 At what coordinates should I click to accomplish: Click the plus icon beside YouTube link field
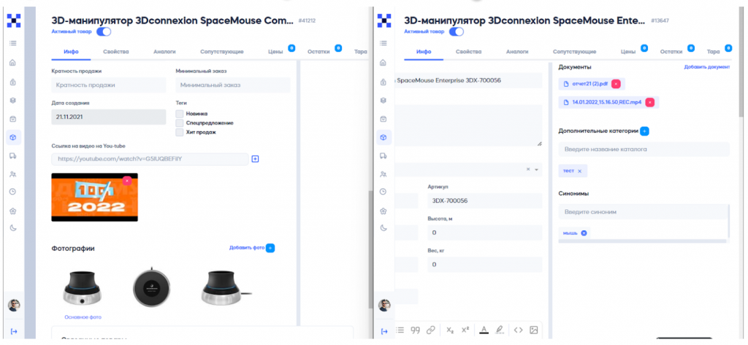coord(255,159)
